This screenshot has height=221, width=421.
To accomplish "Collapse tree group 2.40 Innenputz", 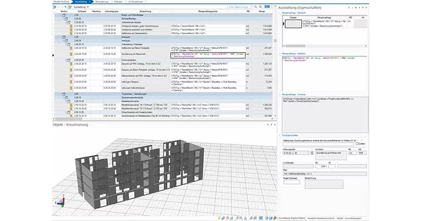I will [x=64, y=37].
